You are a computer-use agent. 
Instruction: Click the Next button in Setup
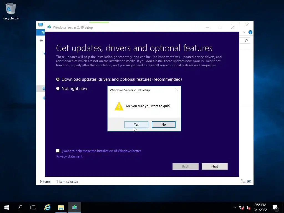(x=214, y=166)
